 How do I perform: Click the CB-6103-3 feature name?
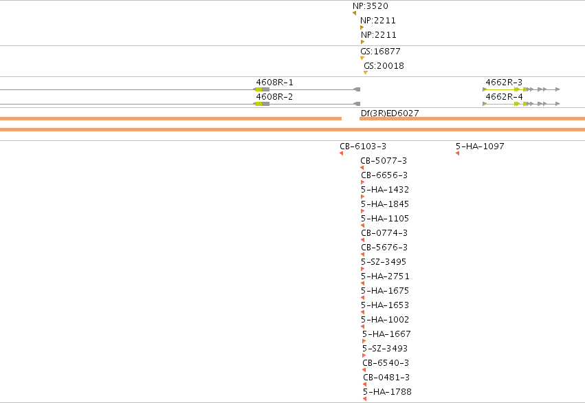click(x=363, y=146)
